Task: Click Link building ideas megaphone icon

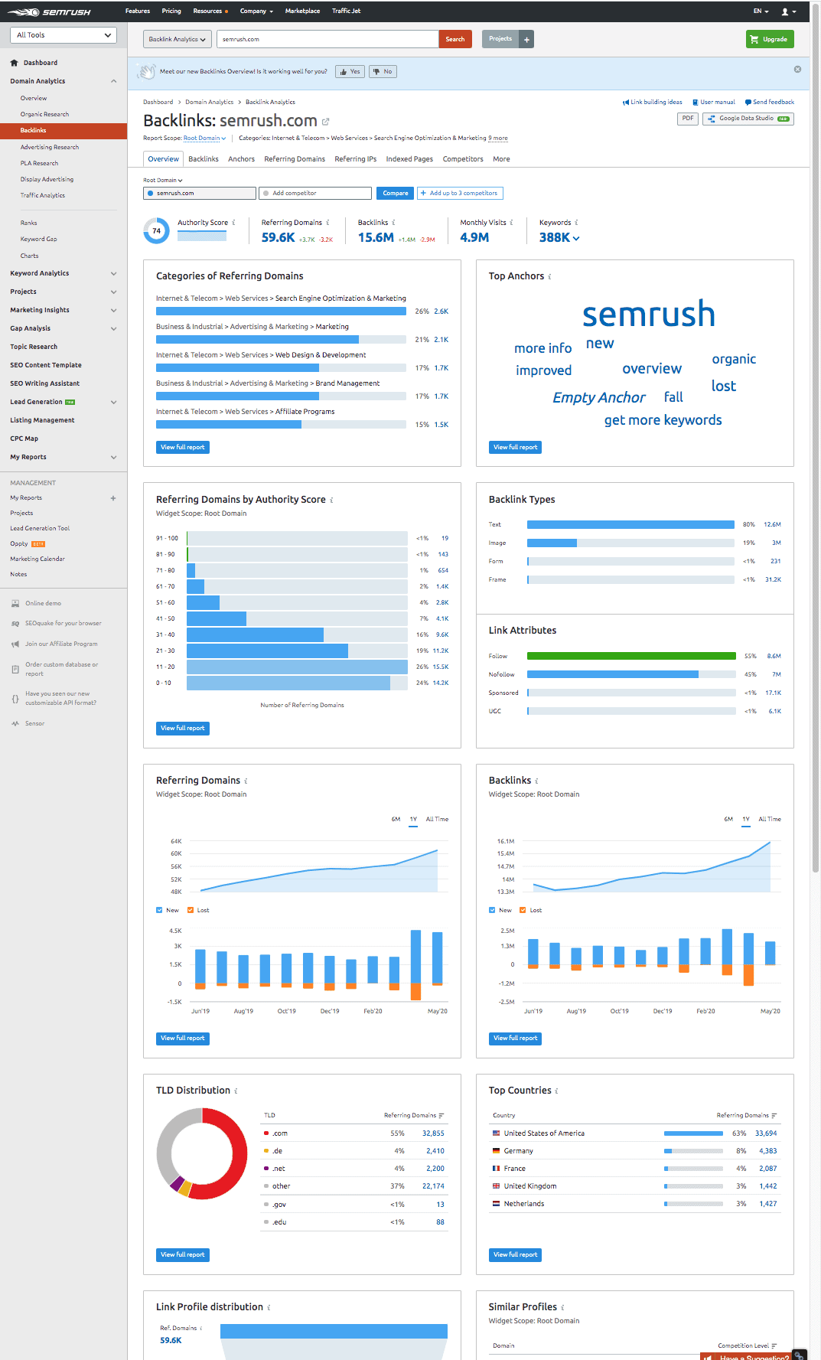Action: (x=625, y=102)
